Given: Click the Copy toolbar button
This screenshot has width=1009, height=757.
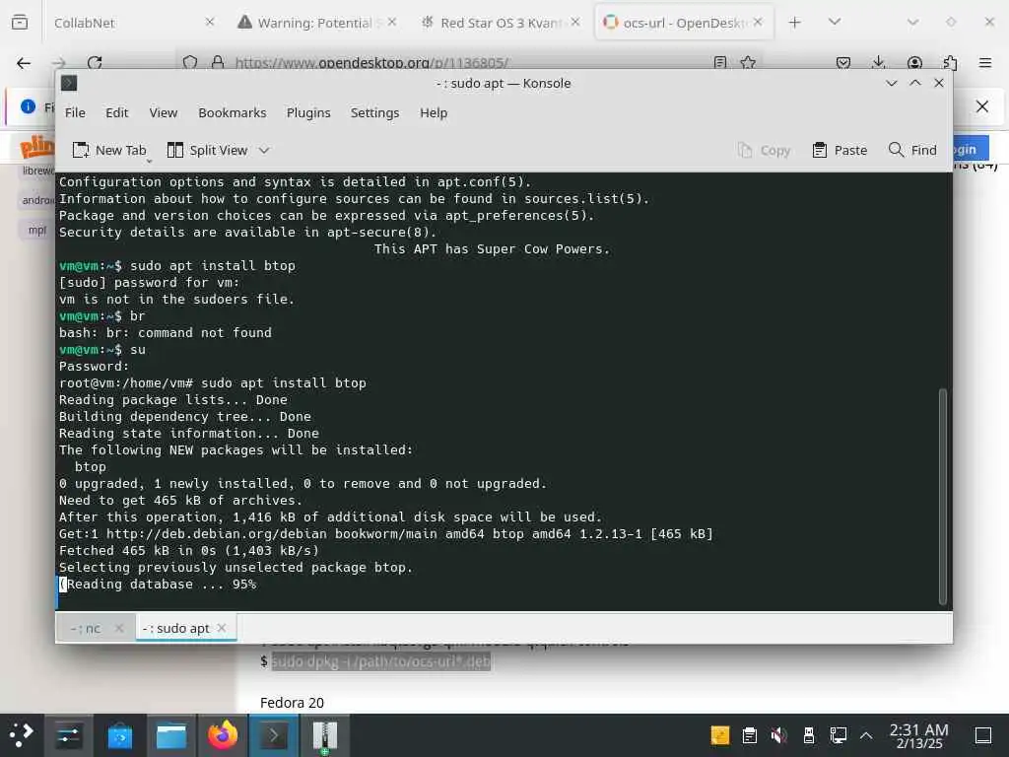Looking at the screenshot, I should tap(764, 150).
